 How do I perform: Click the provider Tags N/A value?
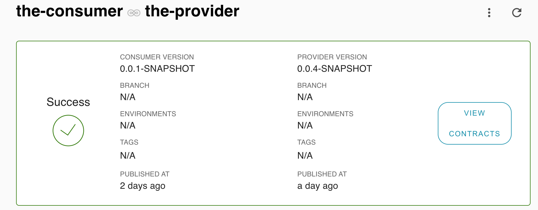305,155
